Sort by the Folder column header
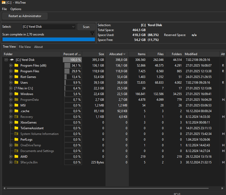The image size is (226, 195). point(32,54)
